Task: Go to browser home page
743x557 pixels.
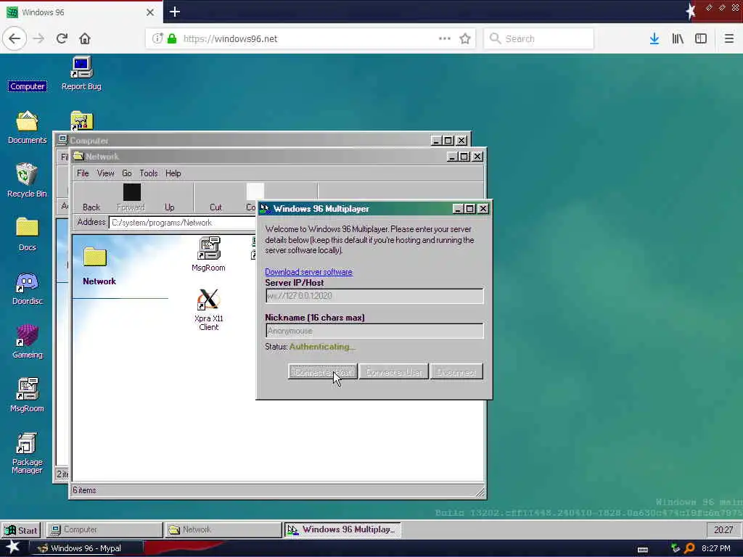Action: click(85, 38)
